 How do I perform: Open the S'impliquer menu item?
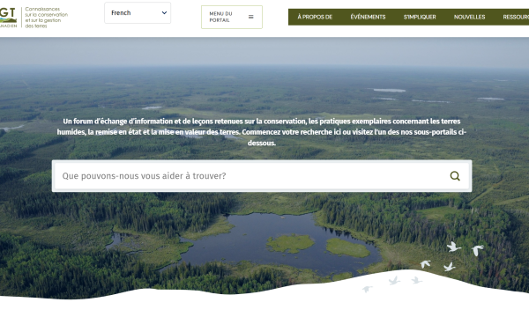(x=420, y=17)
